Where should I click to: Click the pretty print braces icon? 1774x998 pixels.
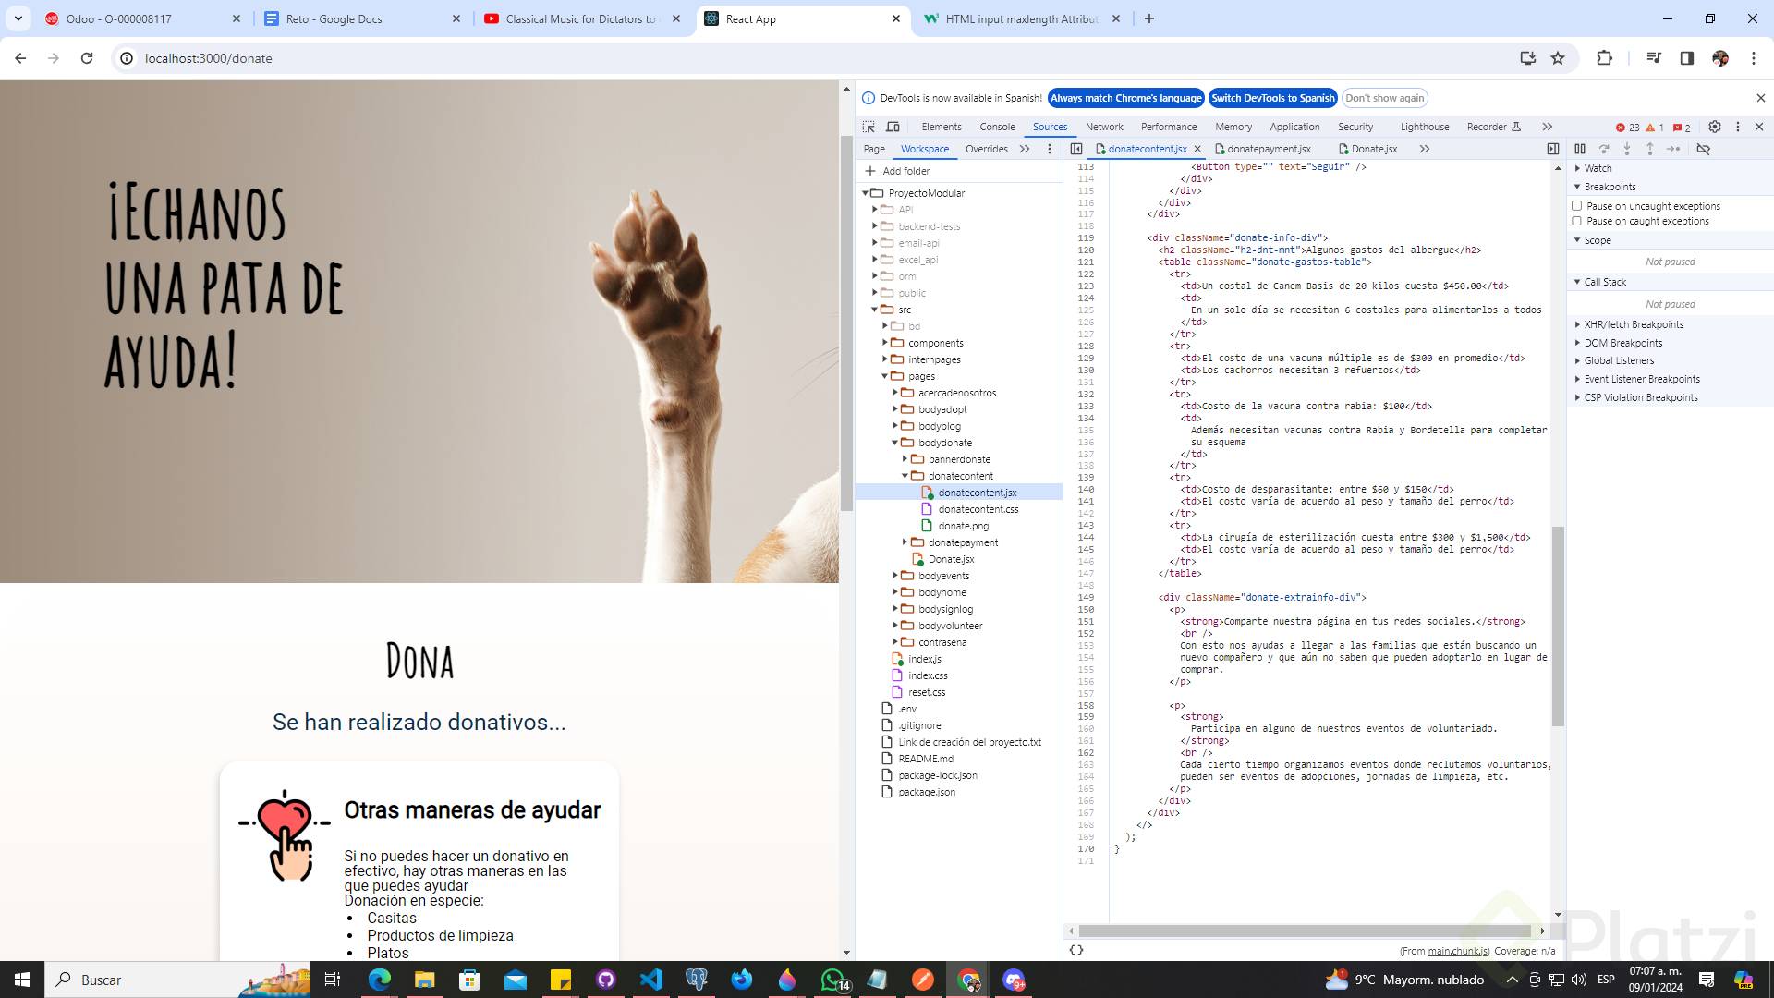pos(1076,950)
